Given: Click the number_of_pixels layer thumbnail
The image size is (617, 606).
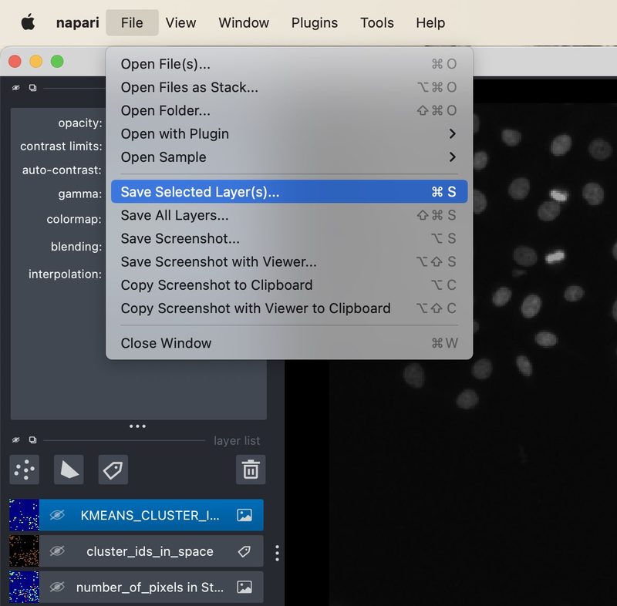Looking at the screenshot, I should coord(24,587).
